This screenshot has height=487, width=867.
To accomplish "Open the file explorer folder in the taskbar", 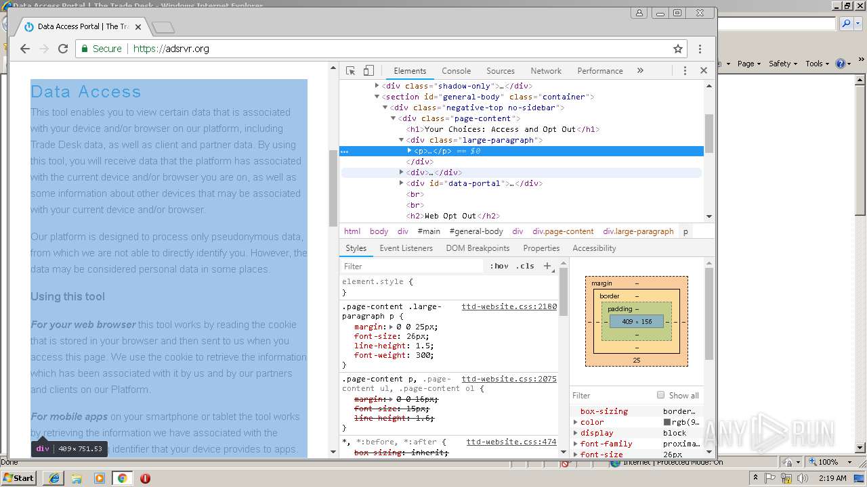I will (x=77, y=478).
